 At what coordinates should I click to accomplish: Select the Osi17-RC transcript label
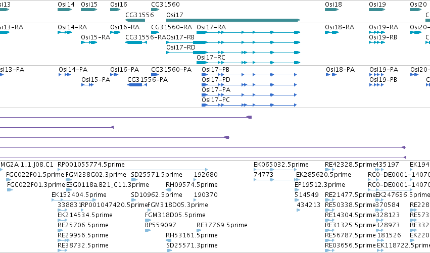[211, 58]
